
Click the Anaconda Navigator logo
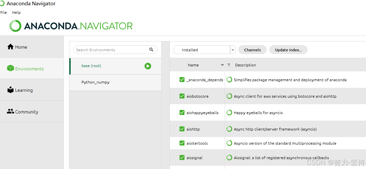pyautogui.click(x=71, y=26)
